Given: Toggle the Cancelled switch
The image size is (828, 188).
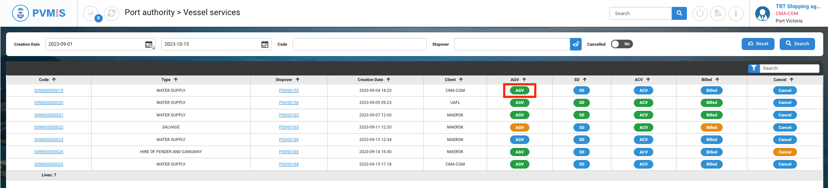Looking at the screenshot, I should click(x=621, y=44).
